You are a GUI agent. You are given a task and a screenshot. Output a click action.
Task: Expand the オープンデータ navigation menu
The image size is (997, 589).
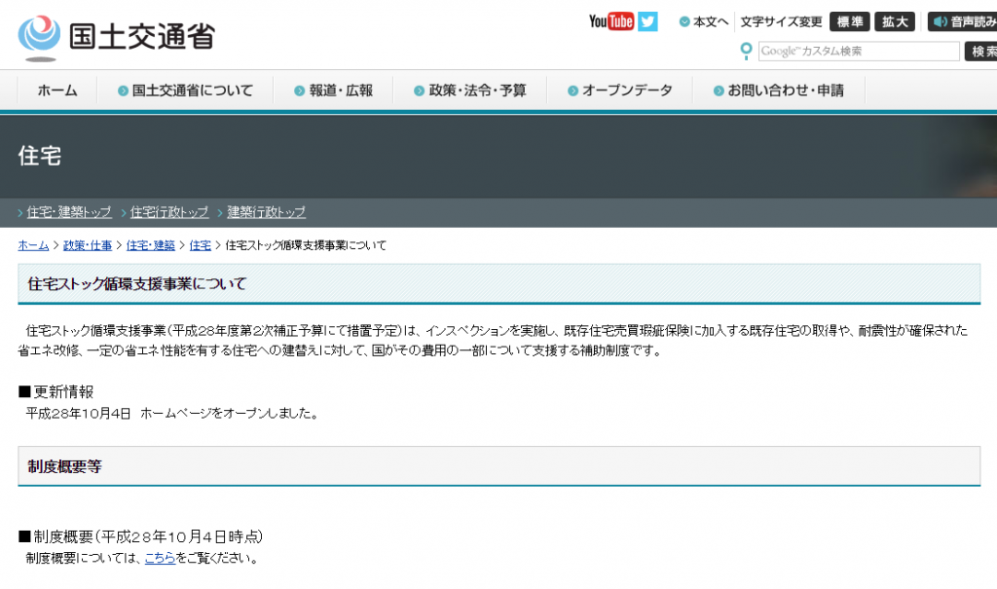(622, 89)
